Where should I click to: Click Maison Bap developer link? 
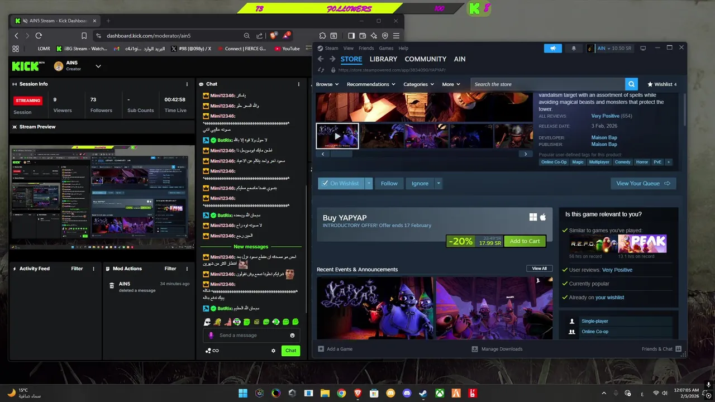coord(604,138)
